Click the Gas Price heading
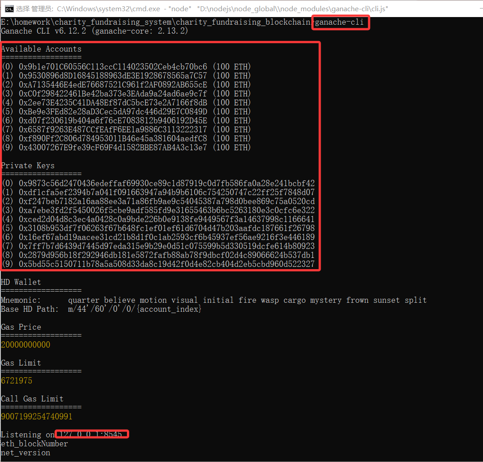The width and height of the screenshot is (483, 462). pos(21,327)
